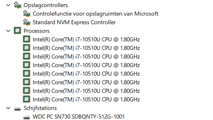Select Standard NVM Express Controller entry
Viewport: 213px width, 120px height.
(x=74, y=23)
